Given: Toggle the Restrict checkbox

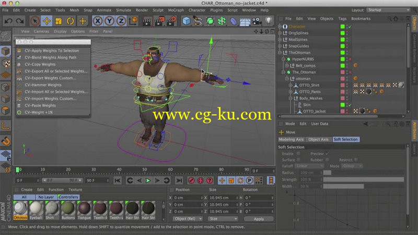Looking at the screenshot, I should [356, 160].
